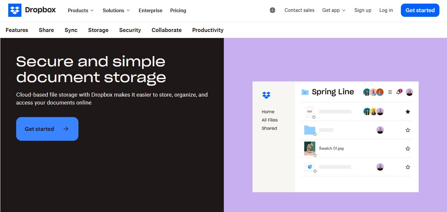Open the Enterprise page
447x212 pixels.
click(x=151, y=11)
